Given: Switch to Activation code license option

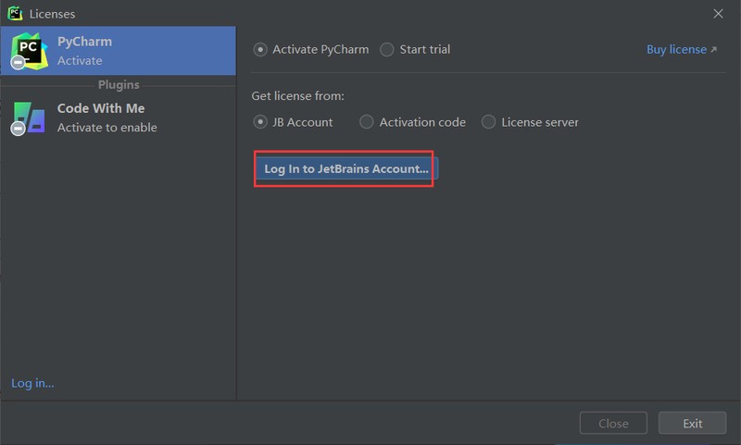Looking at the screenshot, I should point(367,122).
